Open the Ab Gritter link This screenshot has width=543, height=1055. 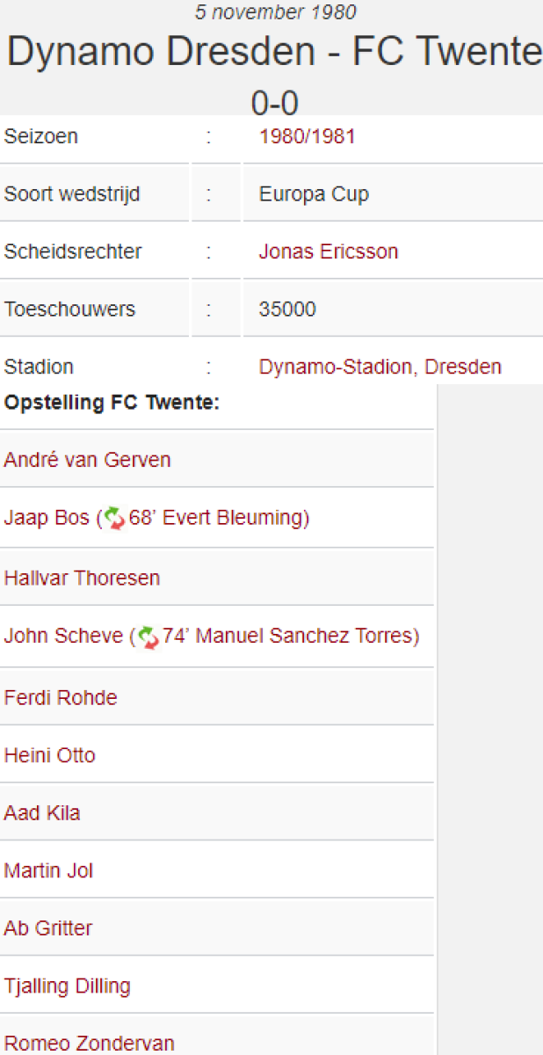tap(47, 928)
